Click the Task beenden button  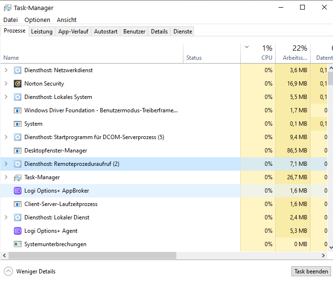311,271
